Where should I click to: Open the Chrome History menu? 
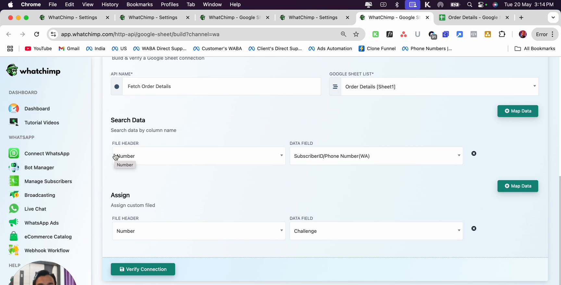point(110,5)
